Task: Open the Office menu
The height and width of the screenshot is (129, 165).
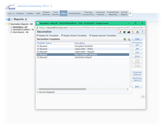Action: 64,13
